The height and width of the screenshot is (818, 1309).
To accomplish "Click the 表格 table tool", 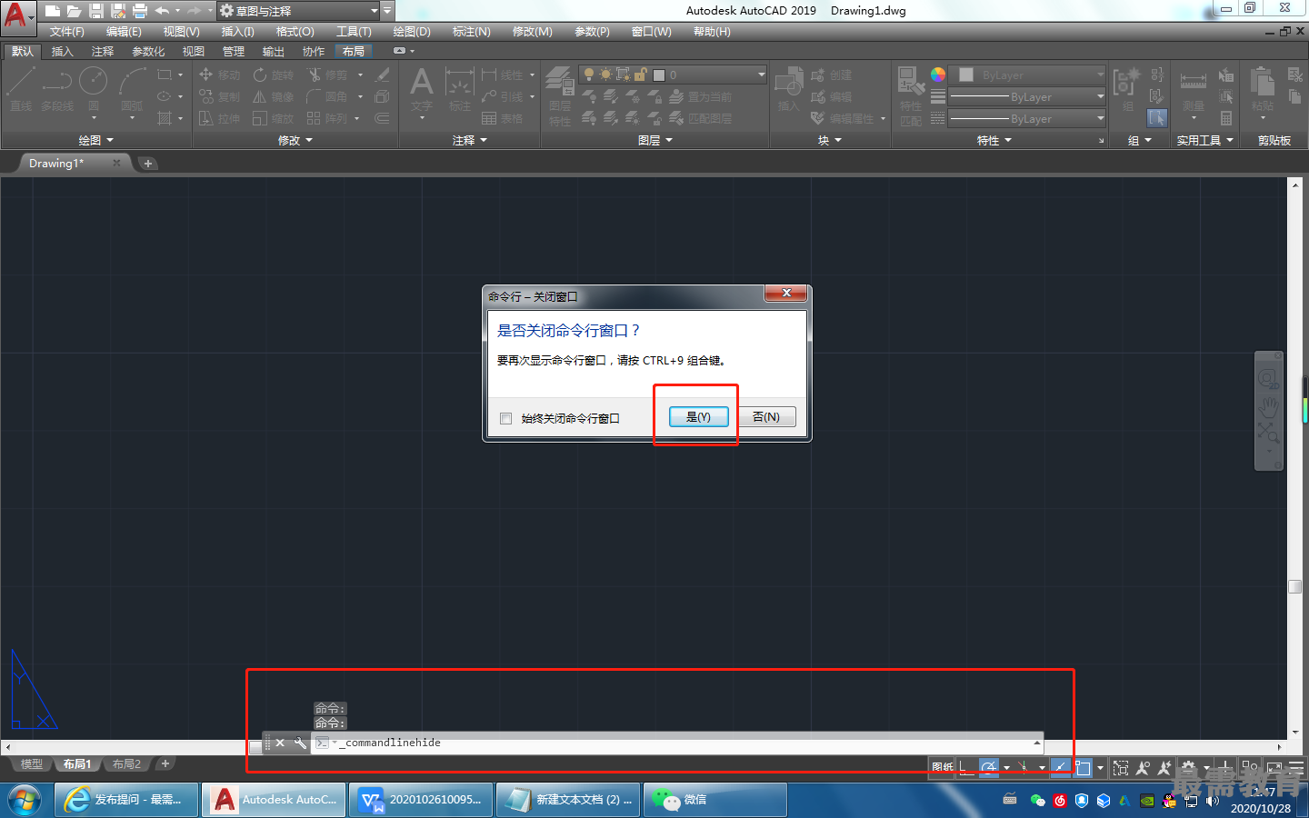I will click(503, 118).
